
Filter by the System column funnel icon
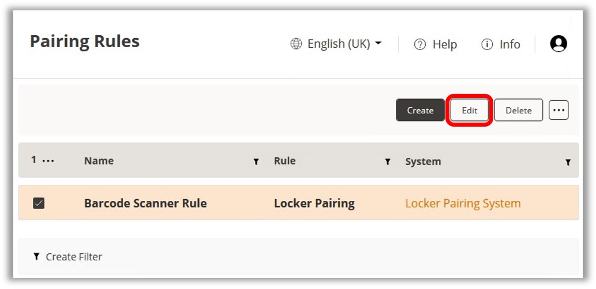568,163
